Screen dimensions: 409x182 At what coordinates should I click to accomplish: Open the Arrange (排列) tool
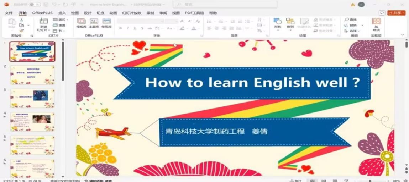290,22
